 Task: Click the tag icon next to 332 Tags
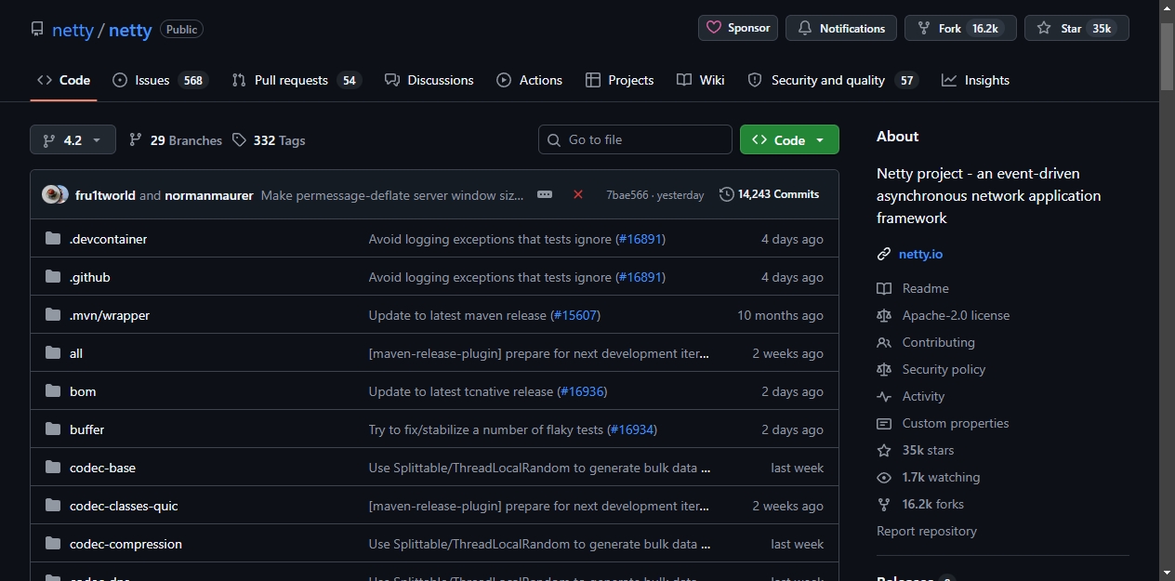(x=240, y=139)
